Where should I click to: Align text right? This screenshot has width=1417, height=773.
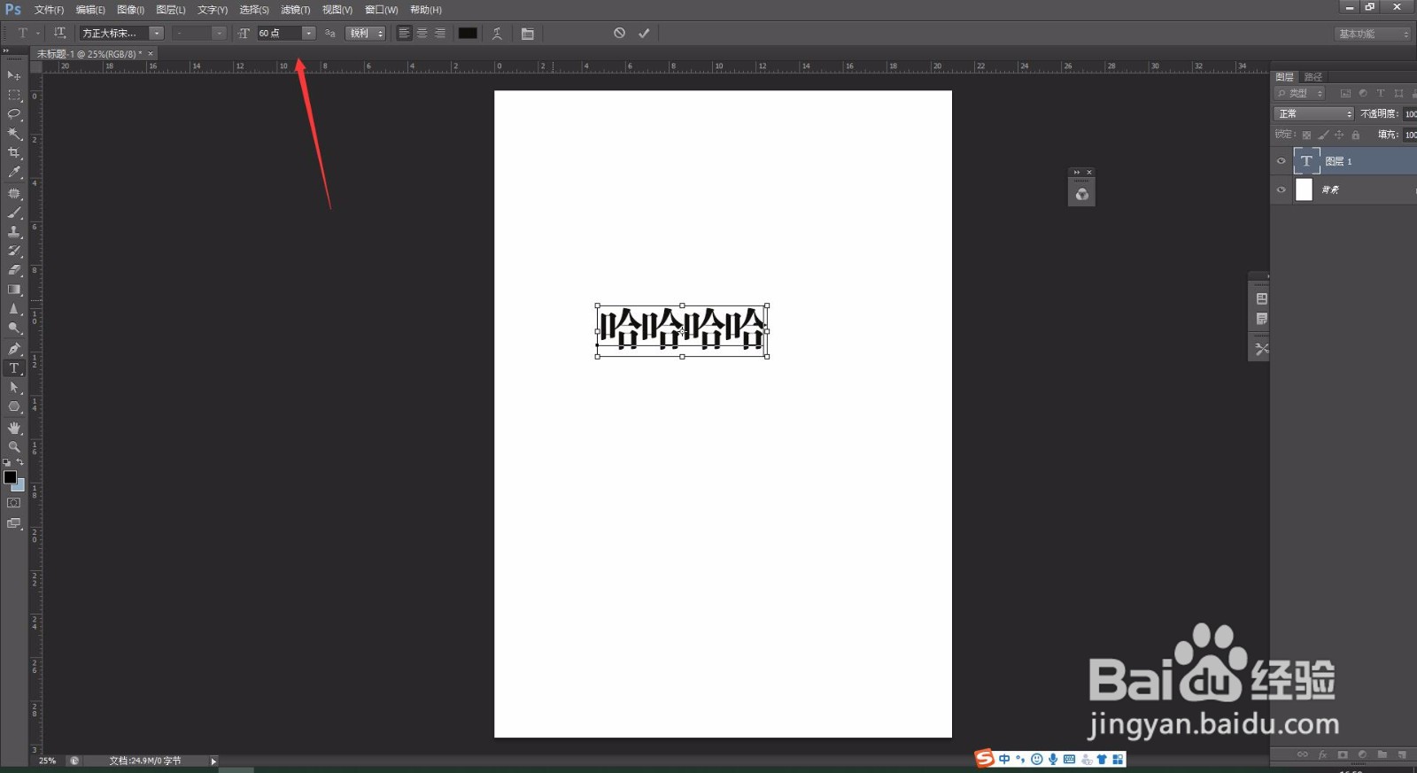[439, 33]
